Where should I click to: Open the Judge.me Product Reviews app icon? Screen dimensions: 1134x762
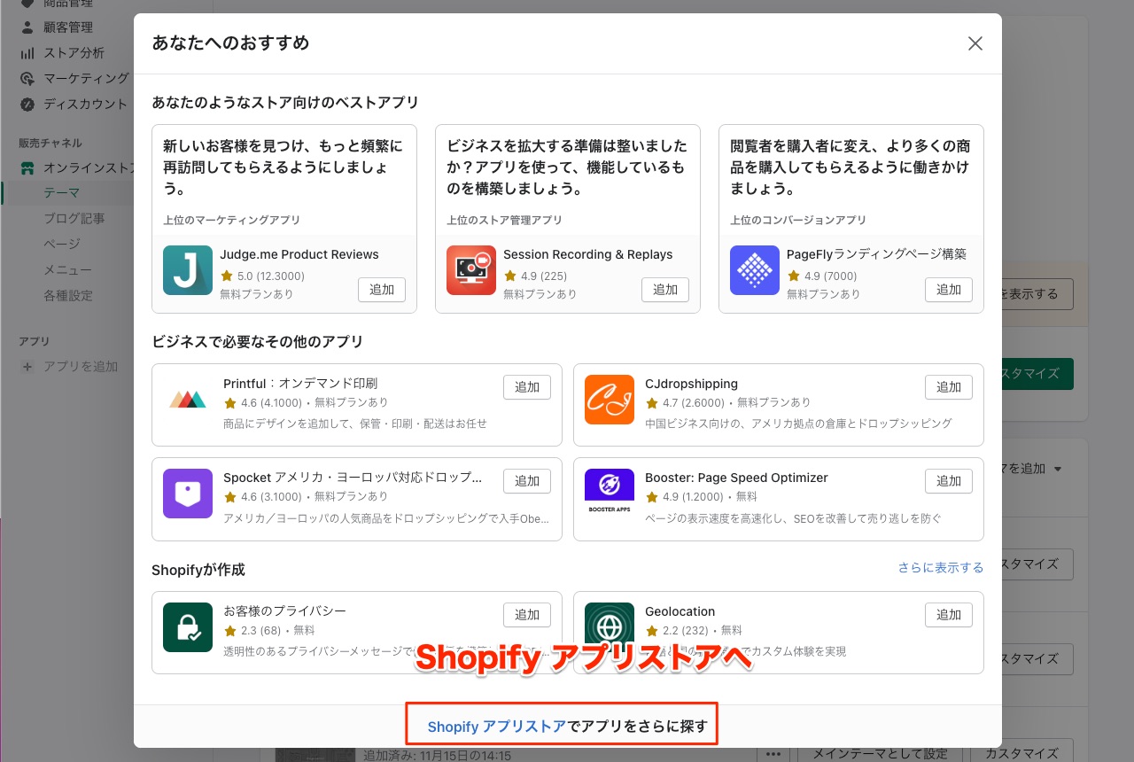(x=188, y=270)
